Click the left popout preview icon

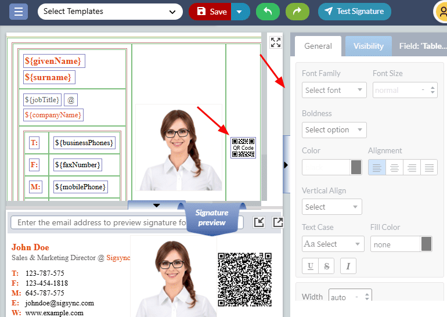(x=259, y=222)
